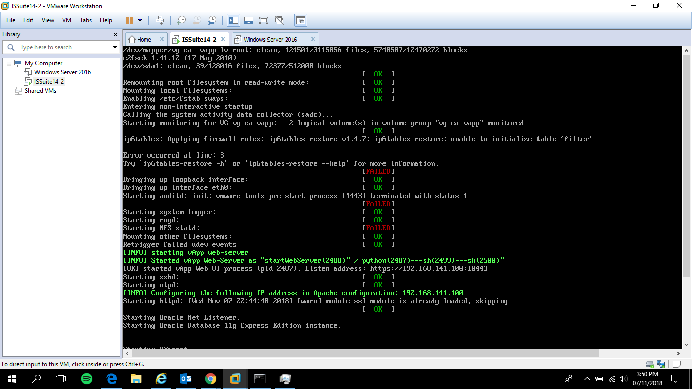Click the Unity mode icon

tap(279, 20)
